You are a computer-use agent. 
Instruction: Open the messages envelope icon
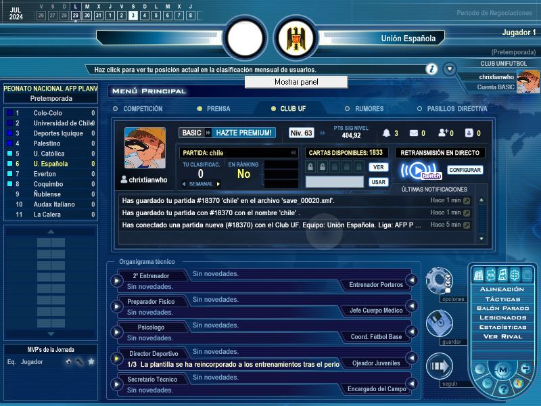pos(414,133)
